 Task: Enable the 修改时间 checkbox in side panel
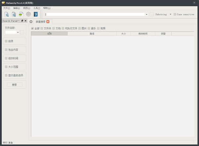[6, 58]
